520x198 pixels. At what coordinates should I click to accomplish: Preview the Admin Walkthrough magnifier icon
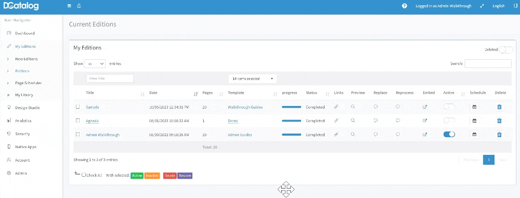353,135
